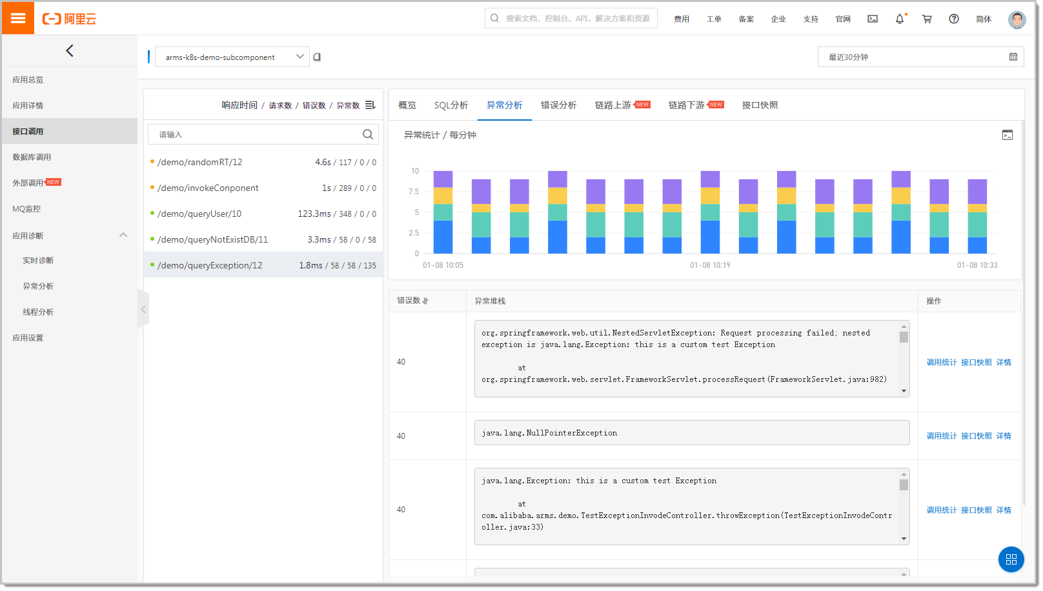Open the orange hamburger main menu
This screenshot has width=1043, height=591.
pyautogui.click(x=18, y=18)
